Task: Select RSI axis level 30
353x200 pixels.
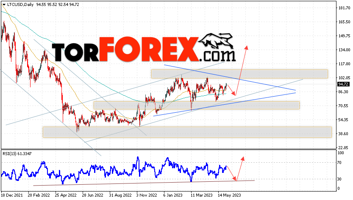Action: point(339,179)
